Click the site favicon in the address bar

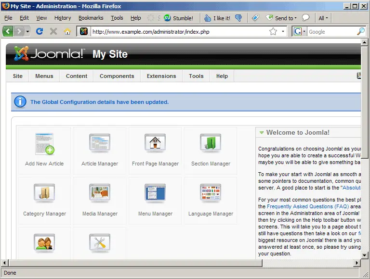coord(84,31)
